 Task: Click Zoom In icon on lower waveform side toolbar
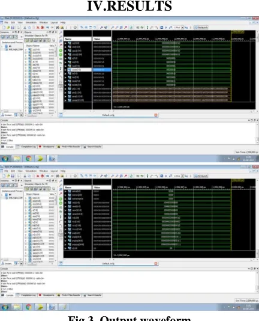point(61,181)
